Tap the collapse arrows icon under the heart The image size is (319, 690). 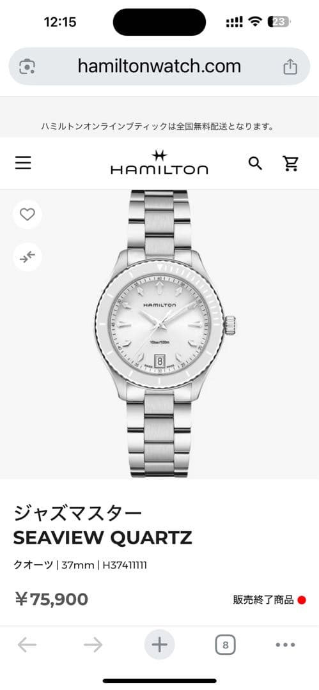(27, 257)
